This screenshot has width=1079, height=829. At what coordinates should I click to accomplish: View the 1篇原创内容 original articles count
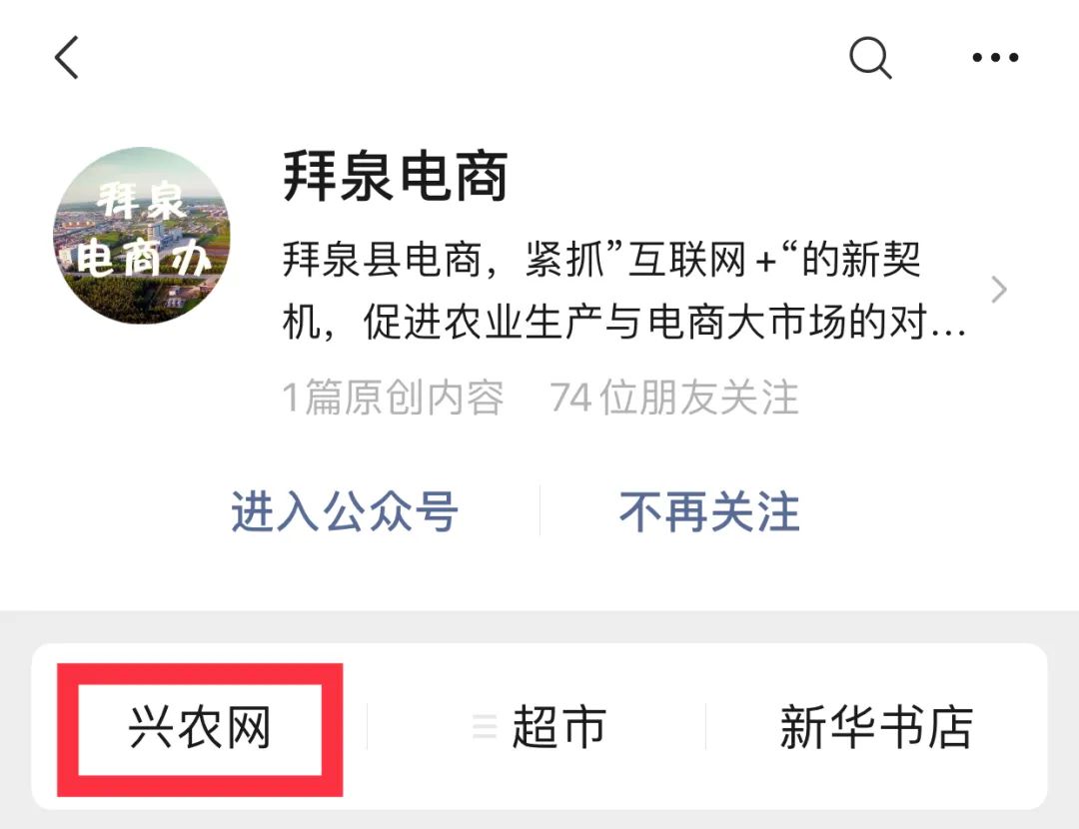393,398
